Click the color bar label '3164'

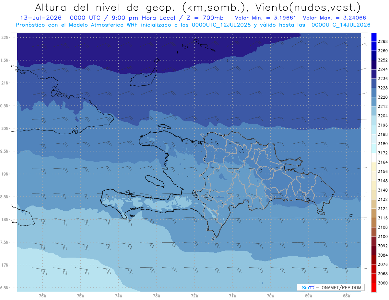click(383, 162)
